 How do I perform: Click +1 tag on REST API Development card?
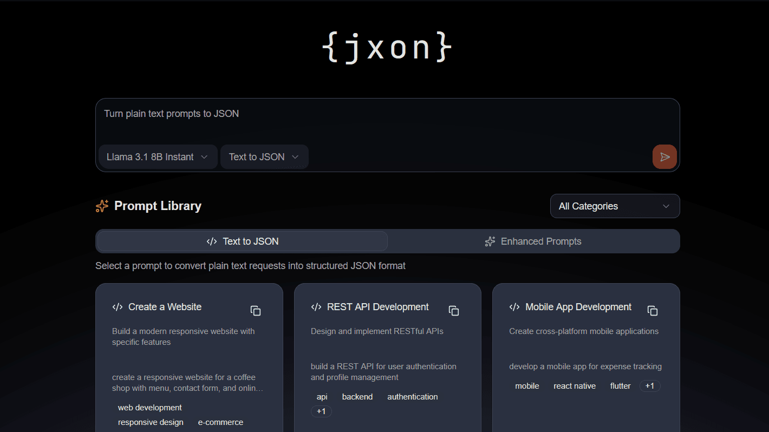(321, 411)
